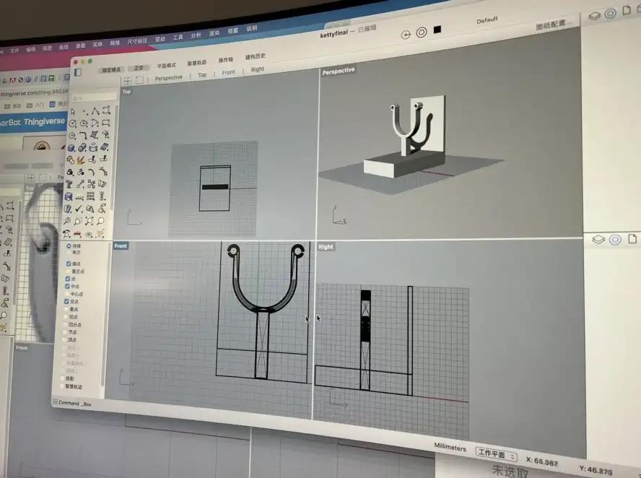Click the Perspective viewport title label

[x=338, y=71]
